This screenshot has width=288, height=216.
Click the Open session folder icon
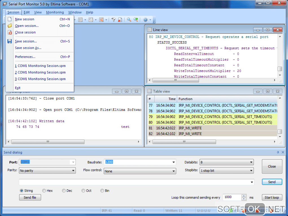[10, 26]
